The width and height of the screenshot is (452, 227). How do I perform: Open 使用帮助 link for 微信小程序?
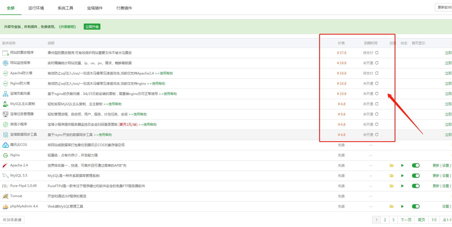pyautogui.click(x=148, y=125)
